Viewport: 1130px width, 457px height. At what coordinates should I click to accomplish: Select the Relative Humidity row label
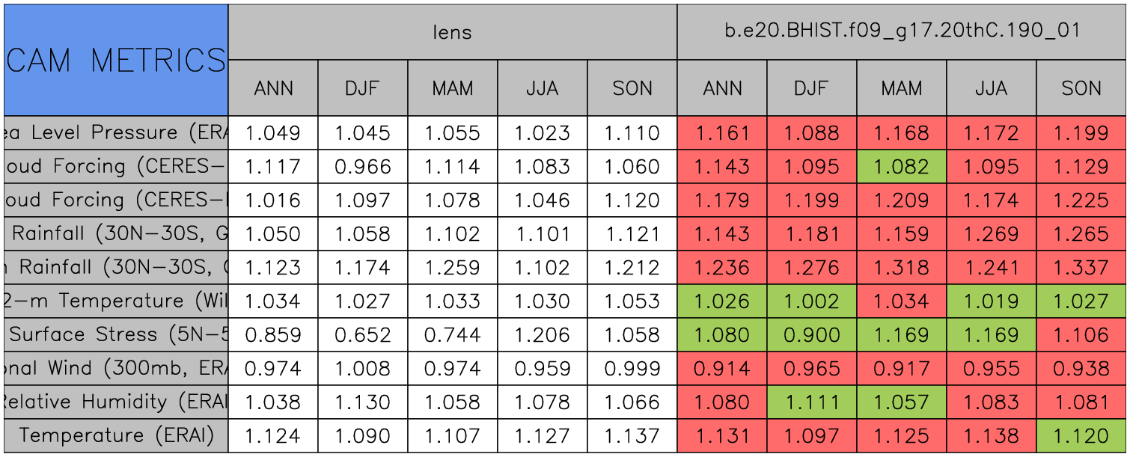coord(116,402)
